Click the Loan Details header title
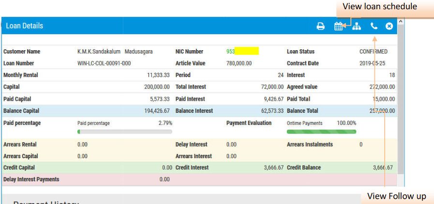The height and width of the screenshot is (204, 434). coord(25,26)
